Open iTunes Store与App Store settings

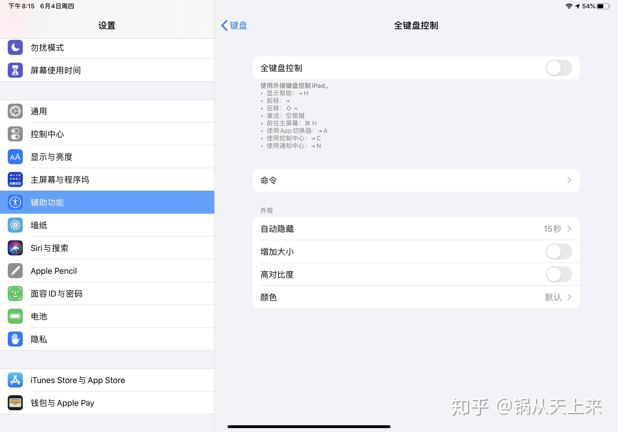pos(107,380)
